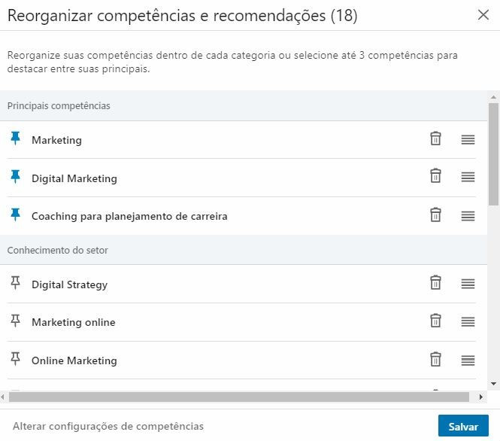Image resolution: width=500 pixels, height=441 pixels.
Task: Open Alterar configurações de competências link
Action: 108,426
